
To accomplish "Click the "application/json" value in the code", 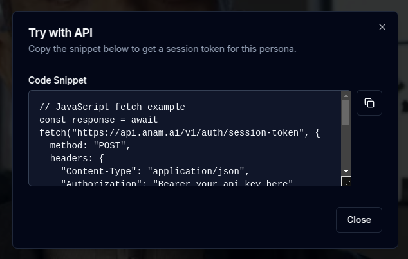I will [x=196, y=172].
